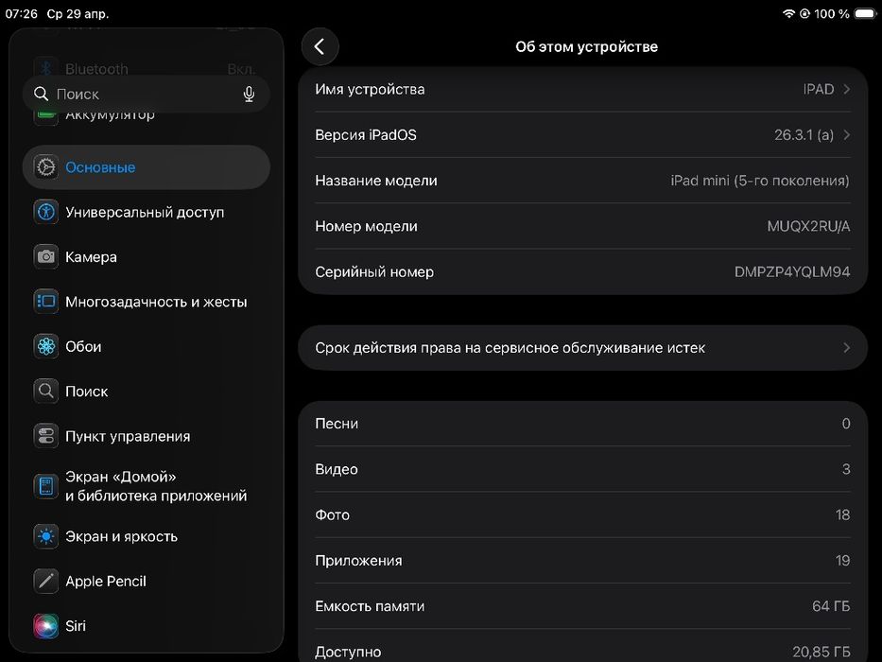Tap the Обои flower icon

(x=45, y=346)
